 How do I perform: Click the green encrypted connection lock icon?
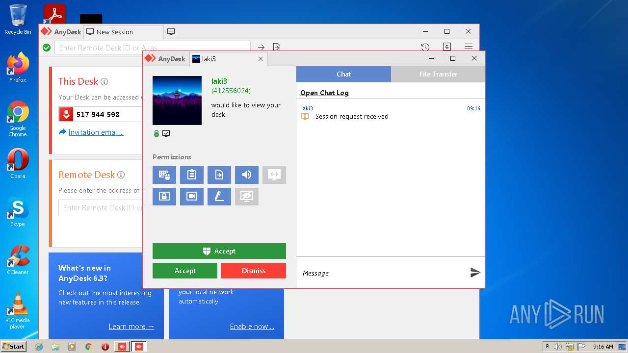[157, 133]
